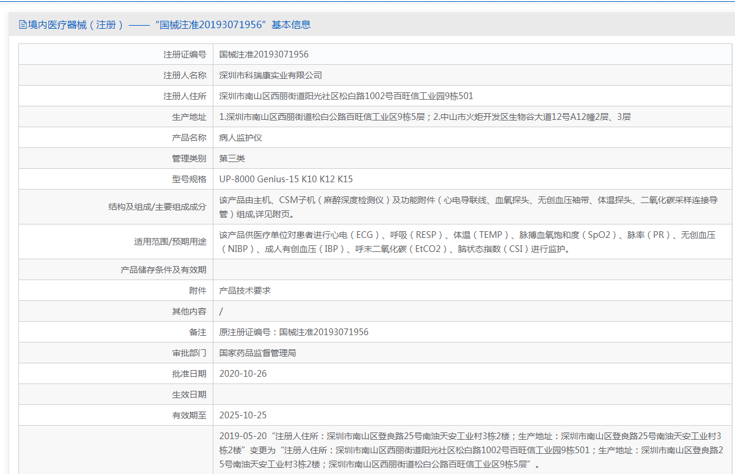Select the registrant name 深圳市科瑞康实业有限公司

270,75
